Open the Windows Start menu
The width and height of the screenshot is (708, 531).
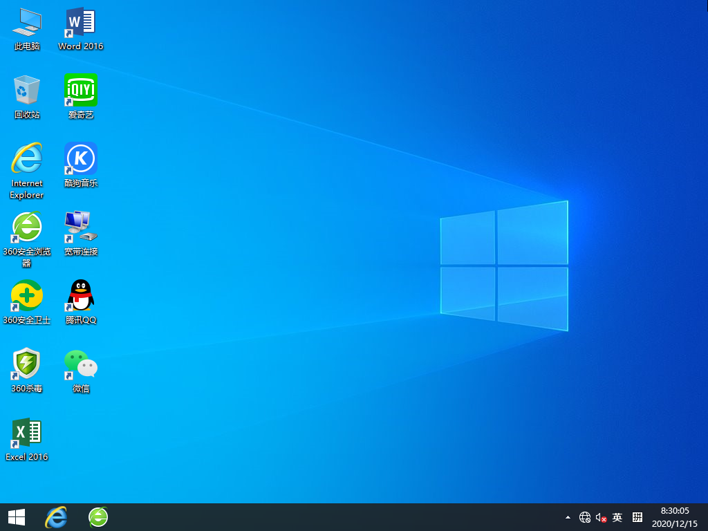click(x=17, y=517)
